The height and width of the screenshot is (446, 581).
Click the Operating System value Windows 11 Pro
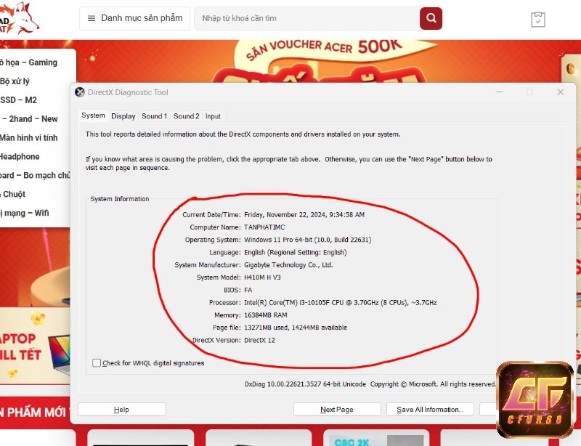pos(307,240)
